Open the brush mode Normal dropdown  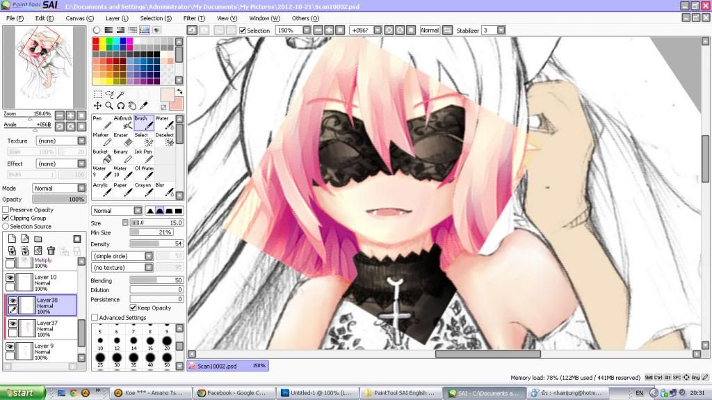[x=138, y=211]
